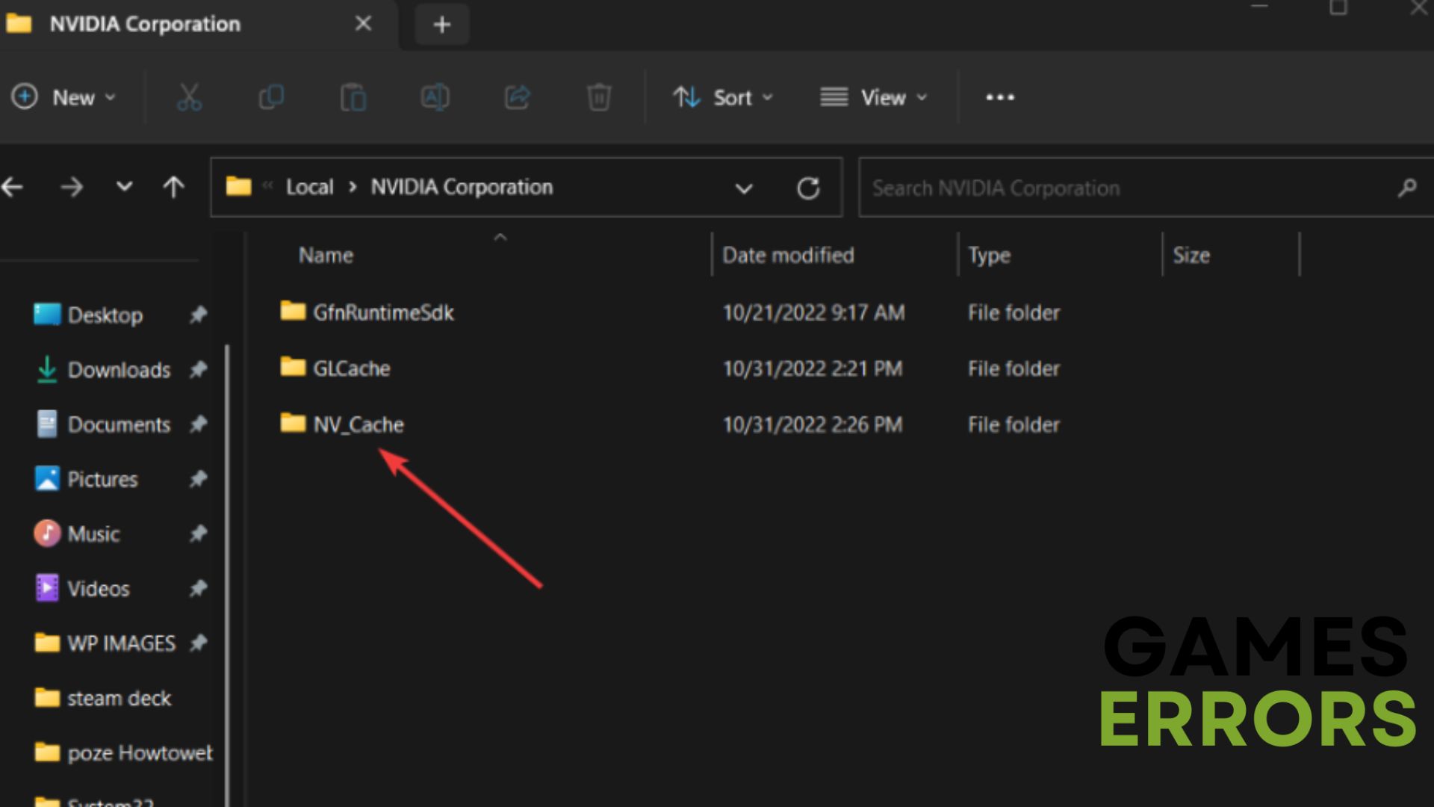The height and width of the screenshot is (807, 1434).
Task: Open the See more ellipsis menu
Action: click(x=1000, y=97)
